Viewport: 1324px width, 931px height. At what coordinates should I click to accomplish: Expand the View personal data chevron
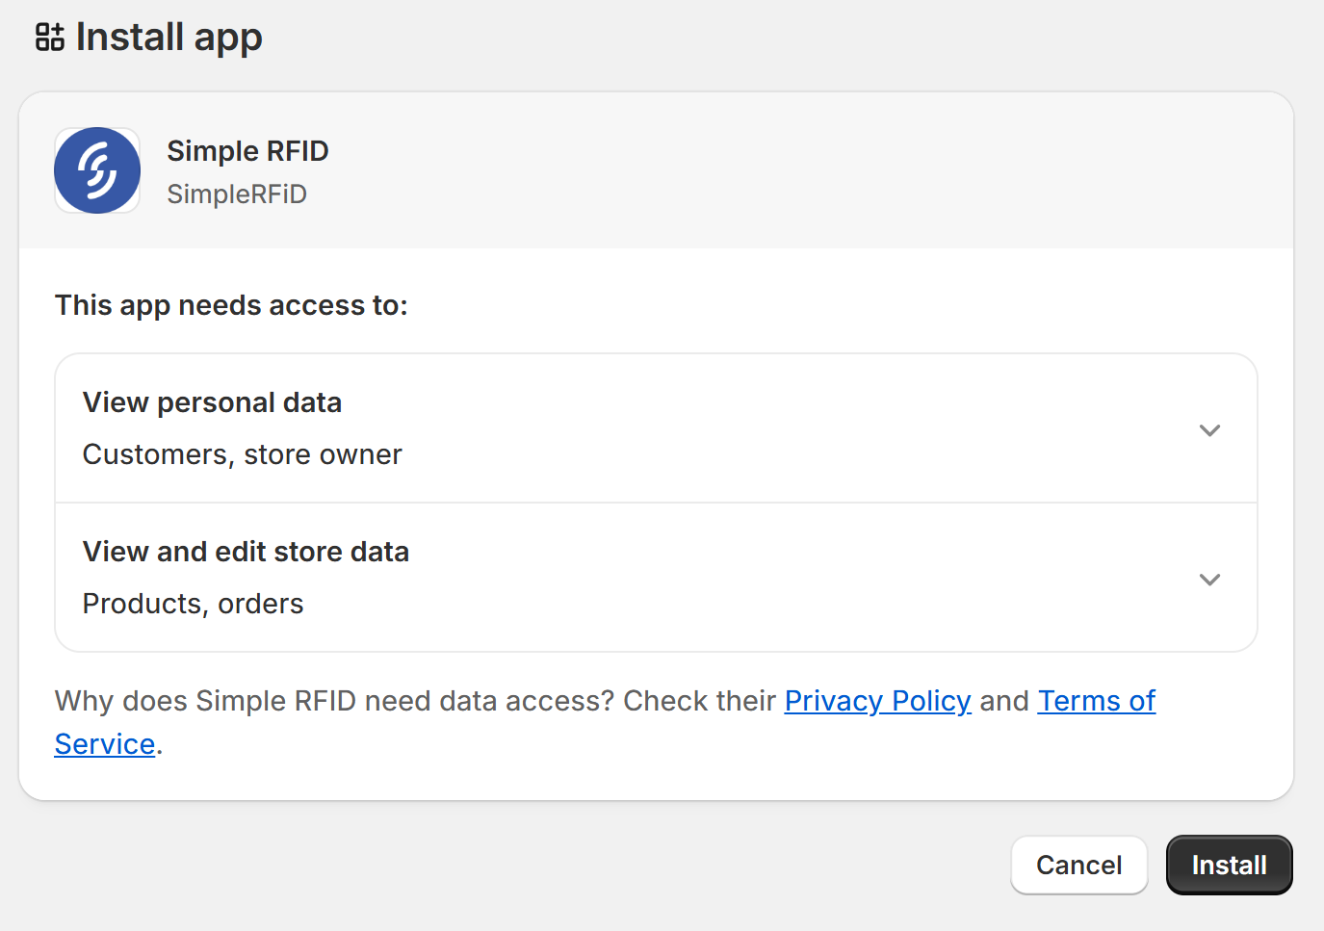1209,429
